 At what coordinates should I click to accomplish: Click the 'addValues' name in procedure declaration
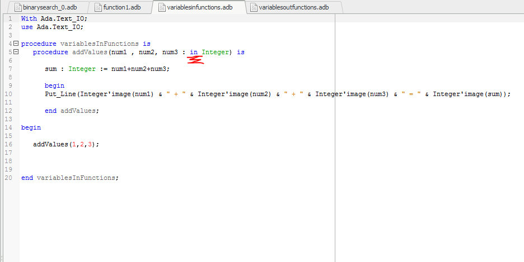[x=90, y=53]
